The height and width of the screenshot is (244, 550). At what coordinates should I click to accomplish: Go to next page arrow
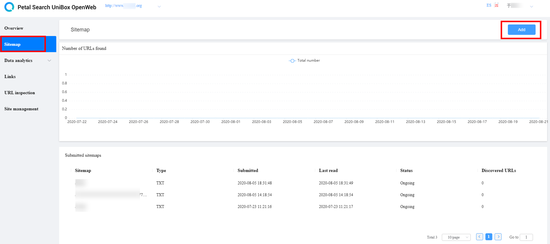[498, 237]
